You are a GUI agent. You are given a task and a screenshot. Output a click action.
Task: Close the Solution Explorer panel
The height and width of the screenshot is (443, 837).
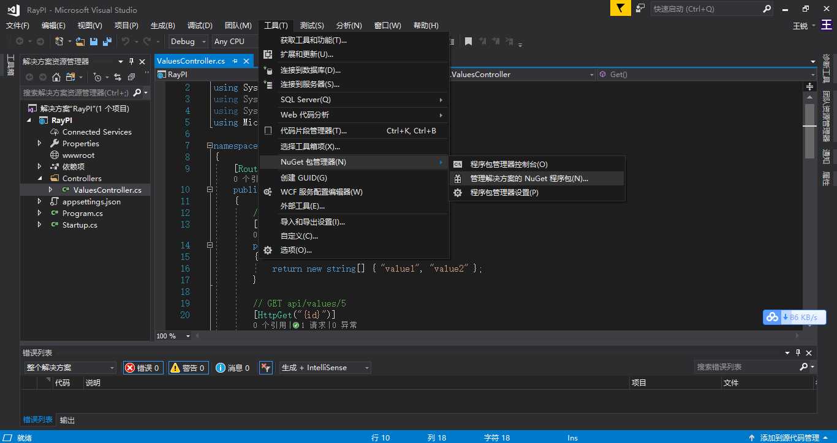coord(142,62)
